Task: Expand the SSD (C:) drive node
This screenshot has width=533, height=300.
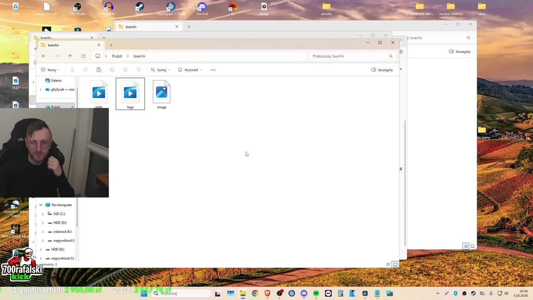Action: point(42,214)
